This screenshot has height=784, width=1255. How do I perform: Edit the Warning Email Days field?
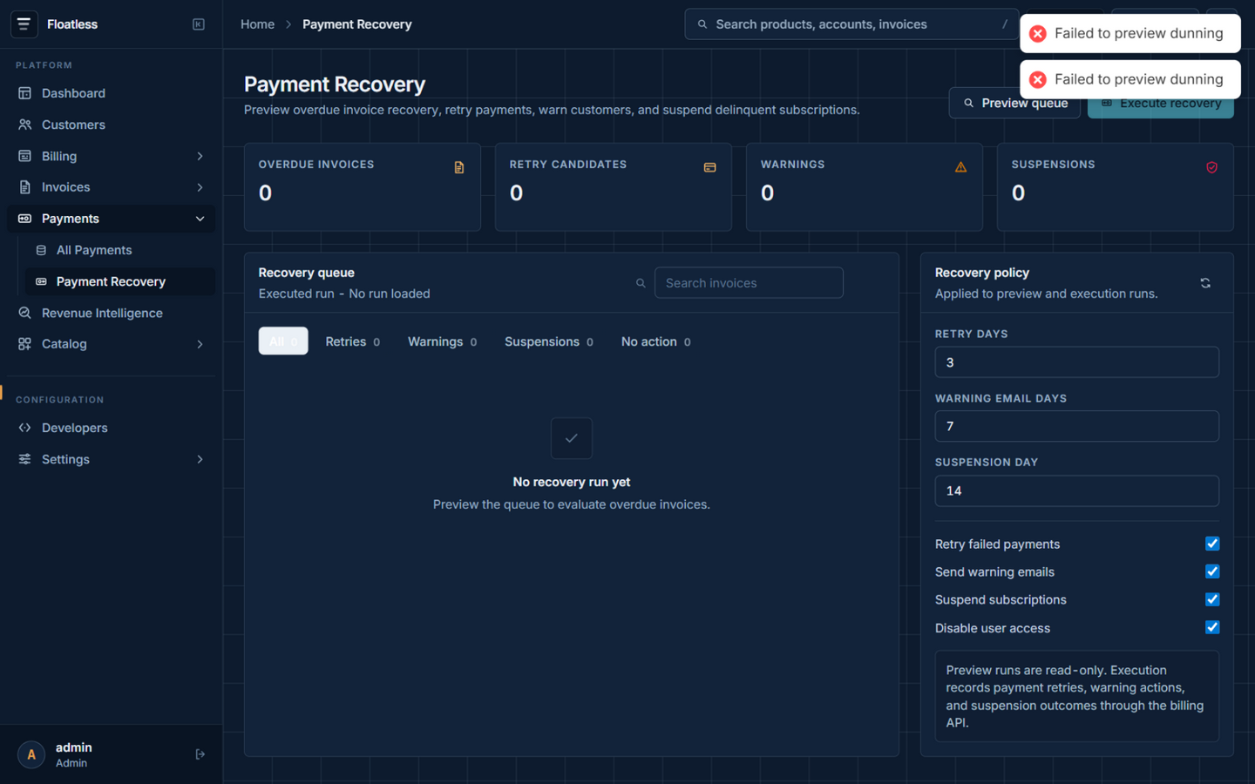1076,426
